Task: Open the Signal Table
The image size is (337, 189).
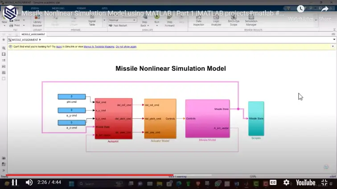Action: pos(92,23)
